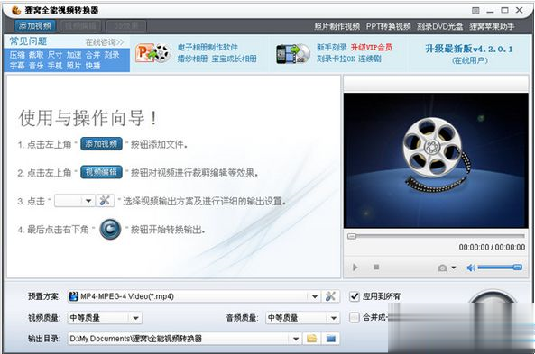Open 狸窝苹果助手 in the top menu
Viewport: 535px width, 354px height.
[x=492, y=26]
